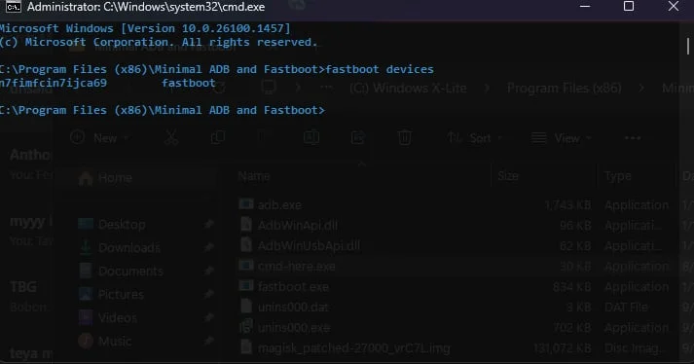The height and width of the screenshot is (364, 694).
Task: Click Copy icon in File Explorer toolbar
Action: tap(218, 138)
